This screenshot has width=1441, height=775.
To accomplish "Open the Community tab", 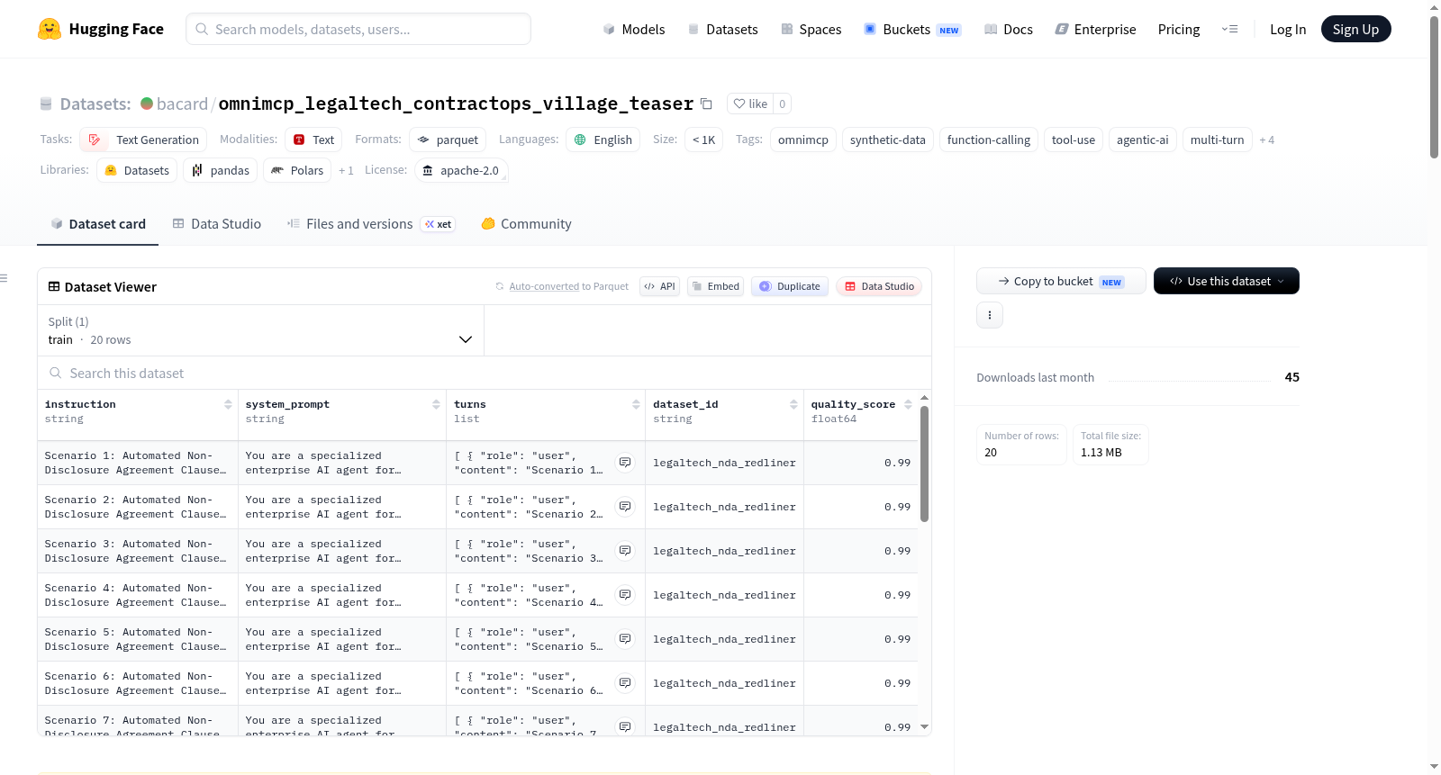I will (x=526, y=224).
